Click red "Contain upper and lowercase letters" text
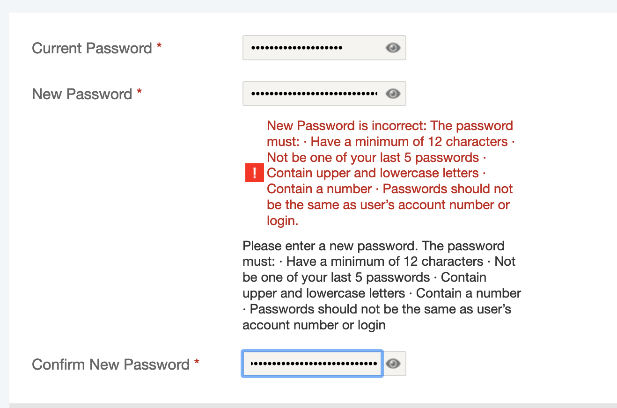This screenshot has width=617, height=408. 373,173
